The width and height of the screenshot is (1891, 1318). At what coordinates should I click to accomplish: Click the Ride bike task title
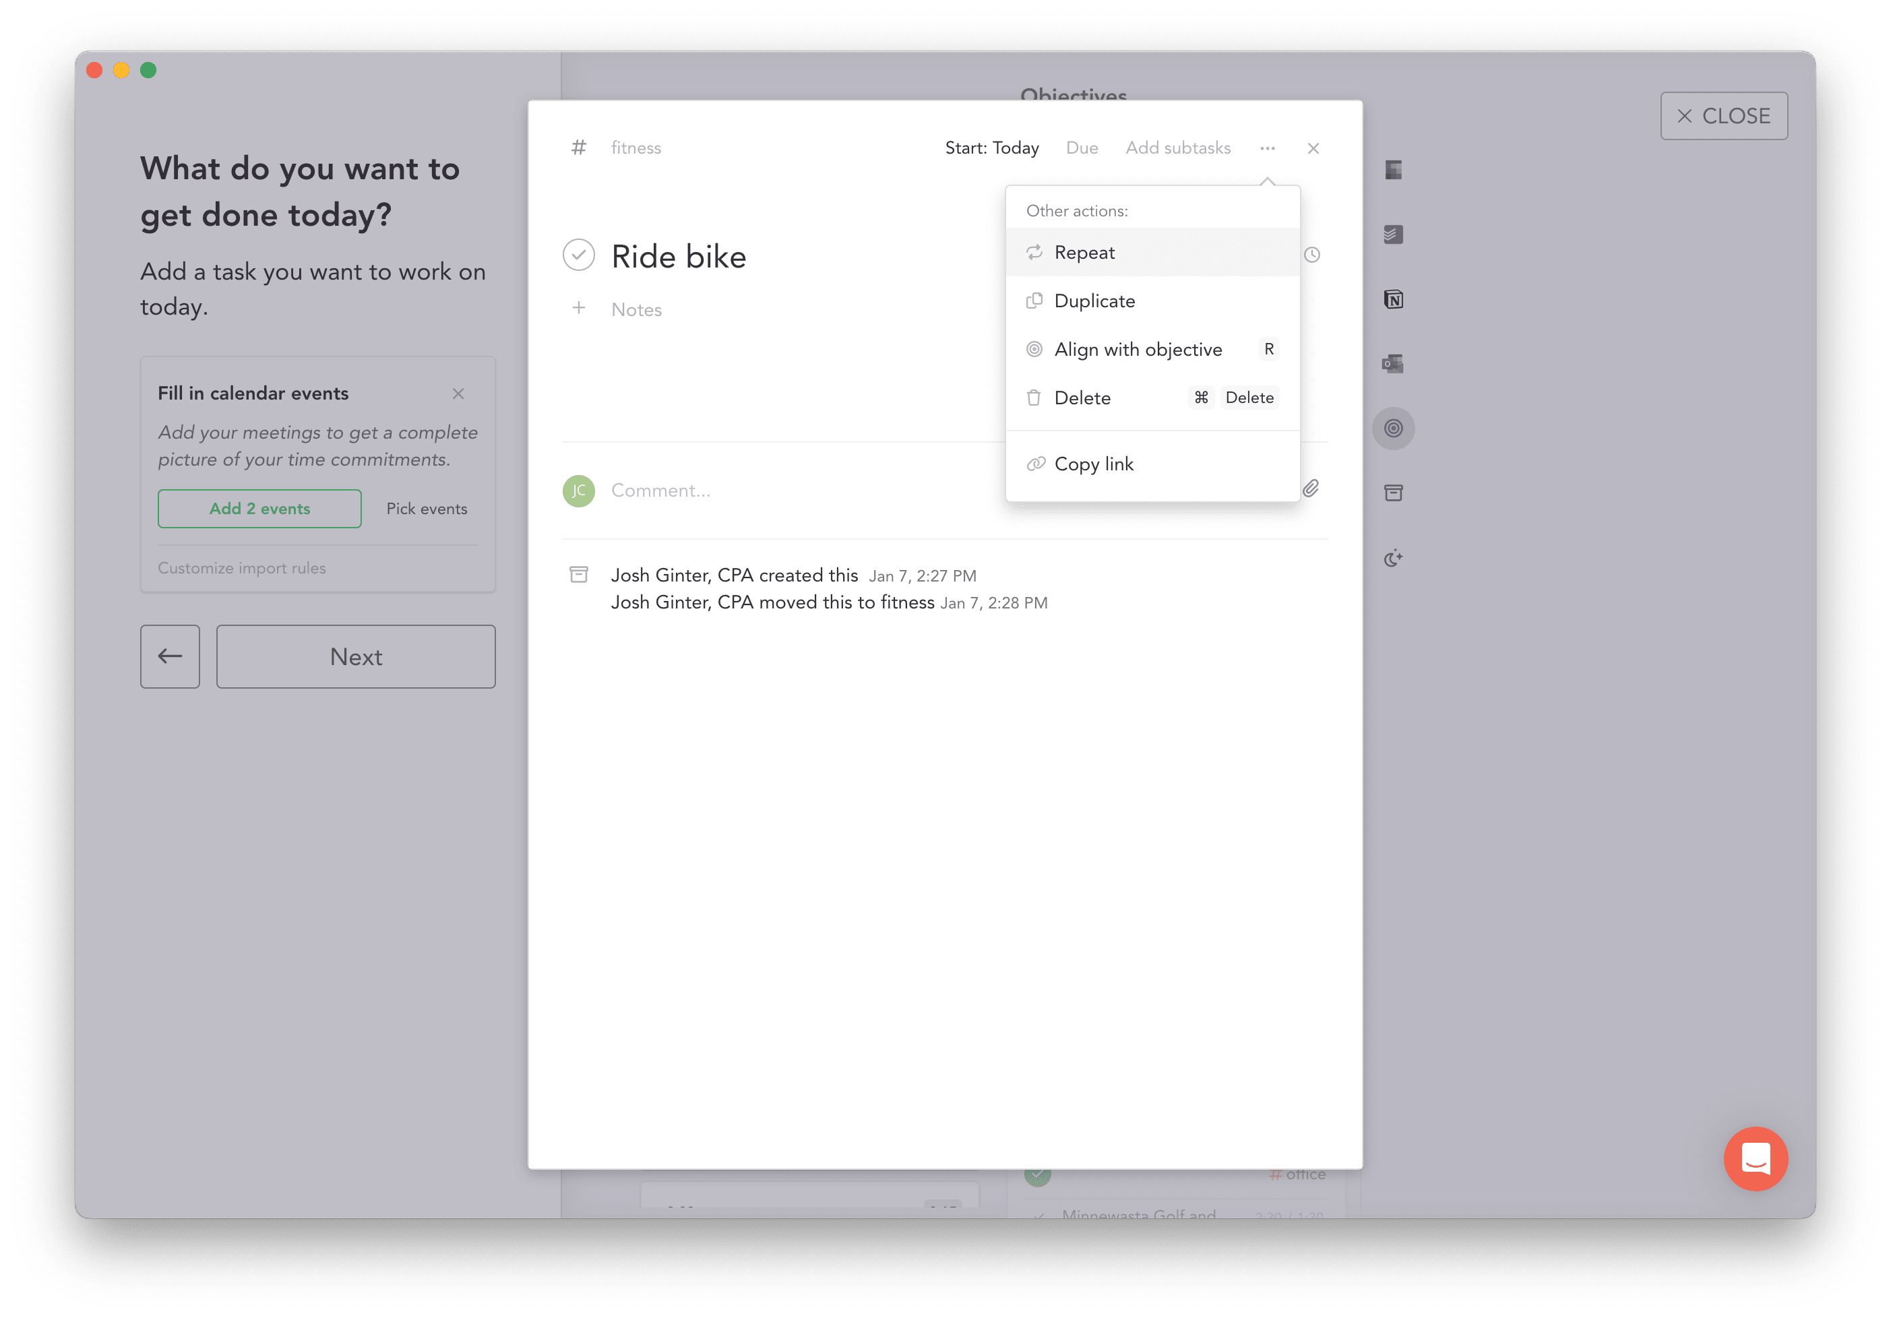(679, 256)
